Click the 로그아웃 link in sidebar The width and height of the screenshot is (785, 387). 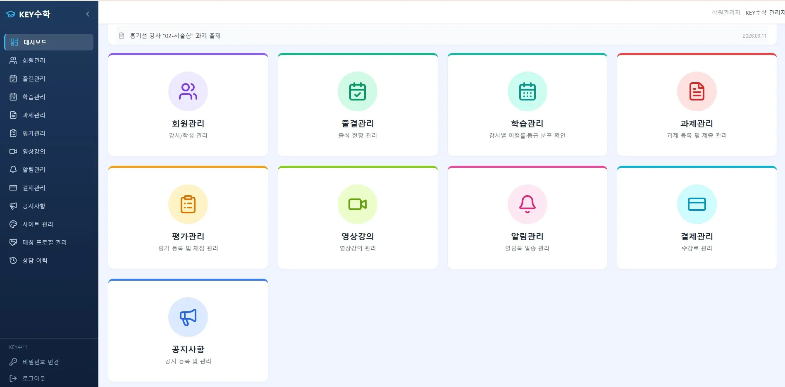34,378
